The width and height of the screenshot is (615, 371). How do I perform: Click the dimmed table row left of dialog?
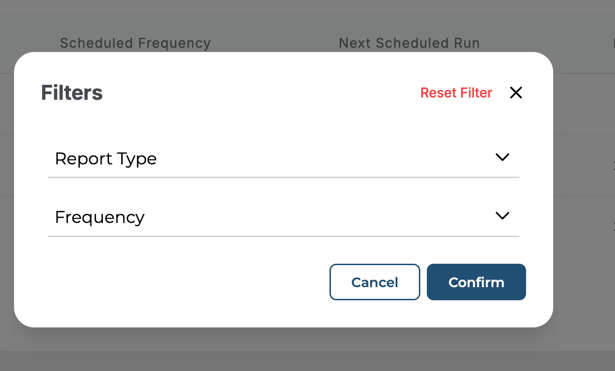(7, 164)
